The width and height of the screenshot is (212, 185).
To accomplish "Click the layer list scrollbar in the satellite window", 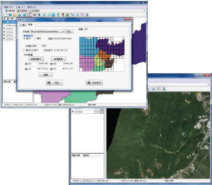I will (x=102, y=111).
